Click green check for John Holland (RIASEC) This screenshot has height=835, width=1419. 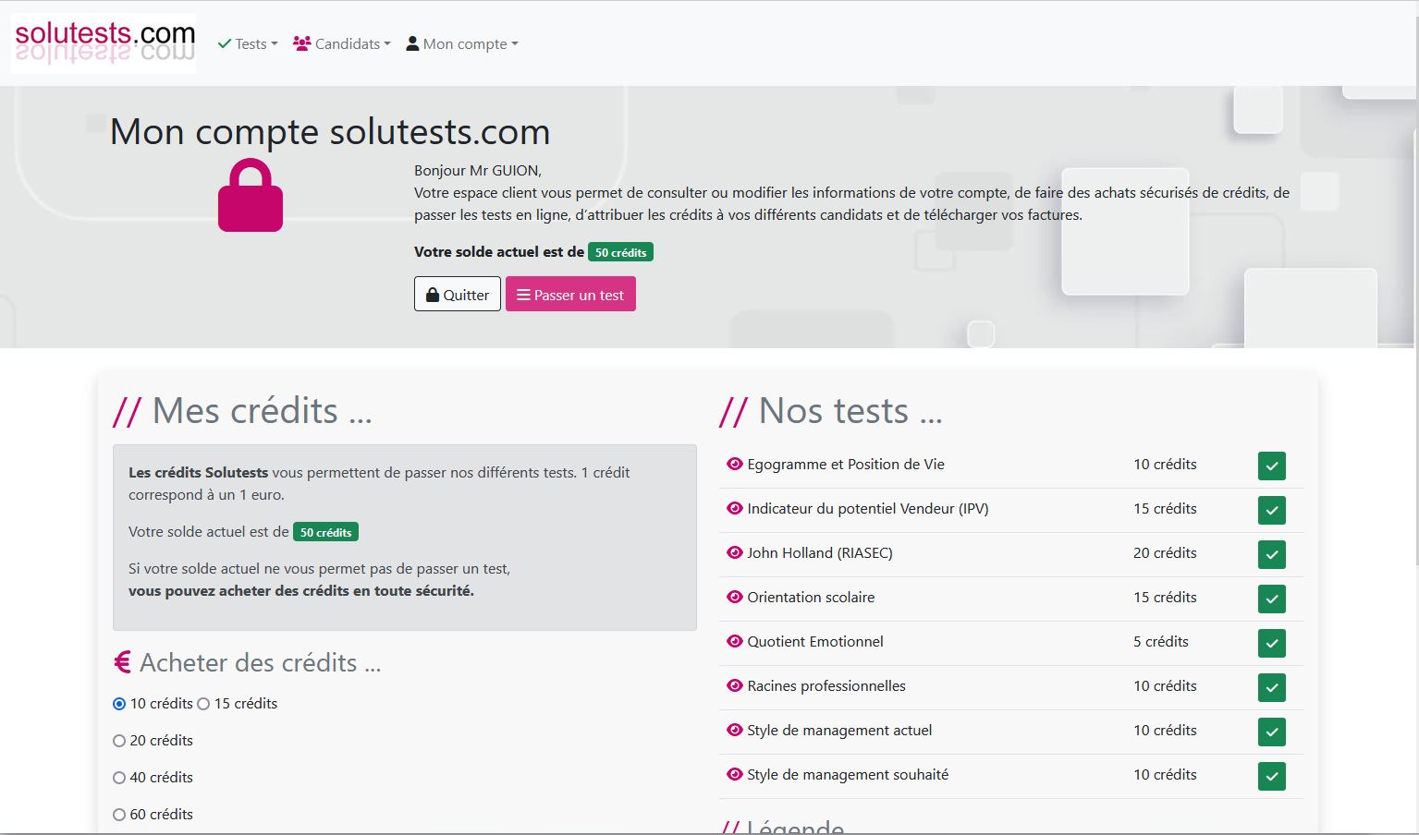coord(1272,554)
